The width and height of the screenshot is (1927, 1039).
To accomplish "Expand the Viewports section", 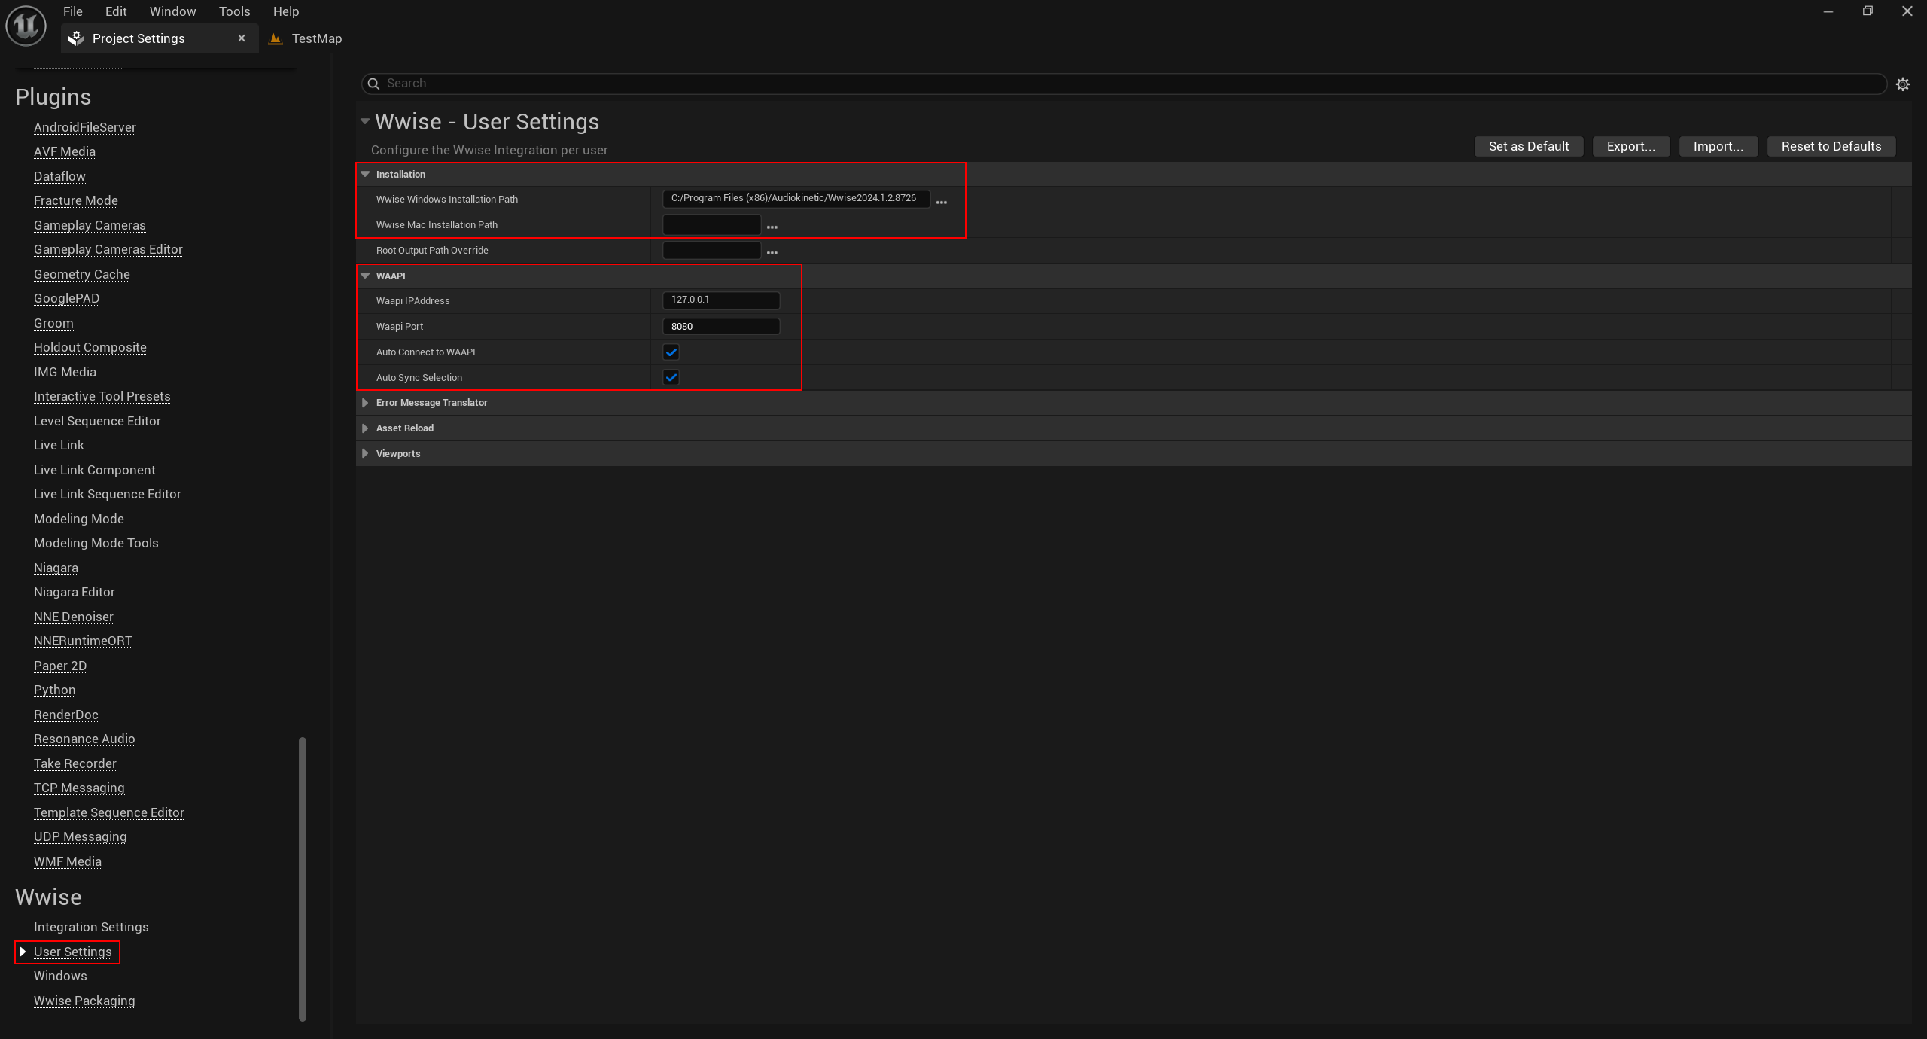I will point(365,453).
